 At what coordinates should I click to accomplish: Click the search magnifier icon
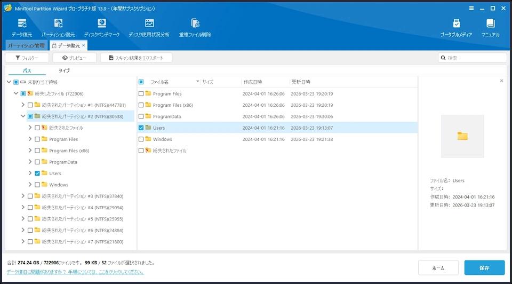click(443, 58)
